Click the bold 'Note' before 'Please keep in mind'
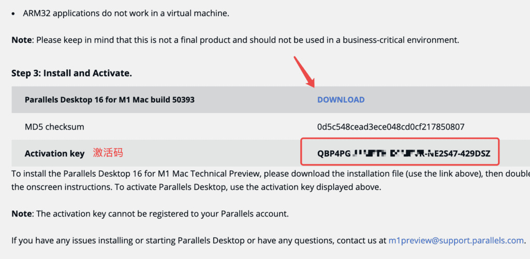Image resolution: width=530 pixels, height=259 pixels. click(21, 40)
